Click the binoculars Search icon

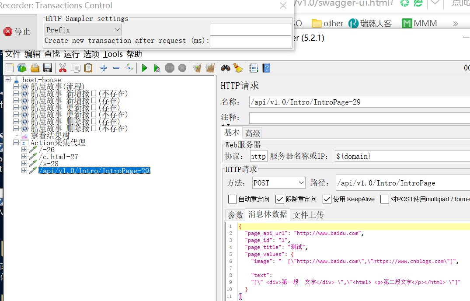(x=226, y=68)
